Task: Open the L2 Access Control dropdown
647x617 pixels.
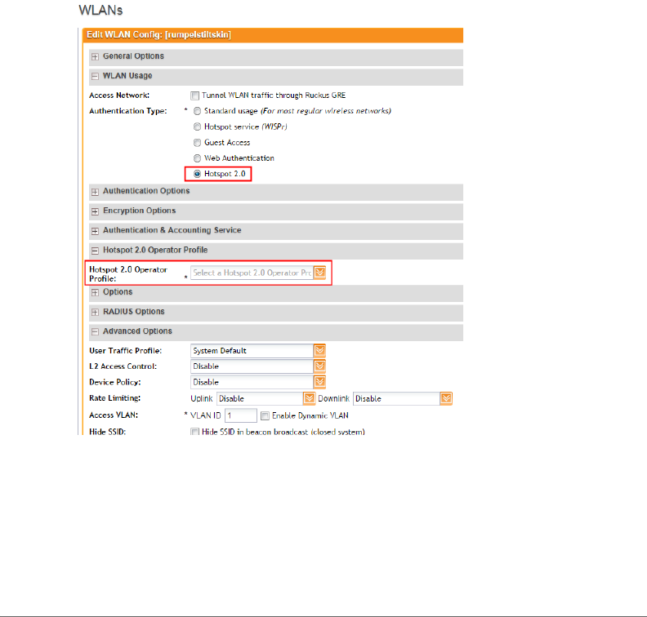Action: 319,366
